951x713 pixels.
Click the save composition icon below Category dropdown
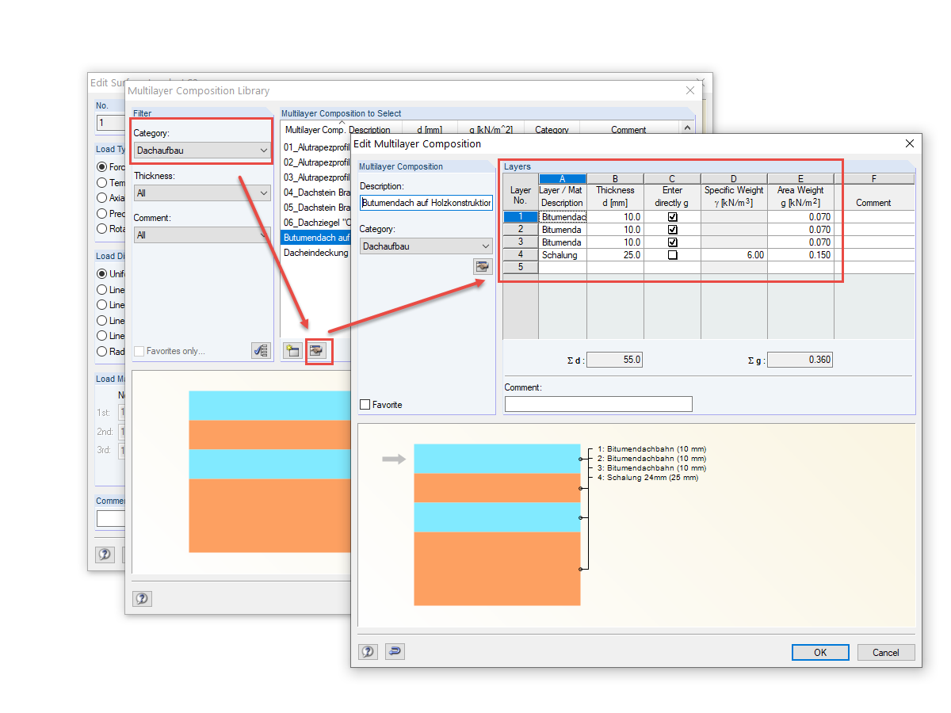click(483, 267)
